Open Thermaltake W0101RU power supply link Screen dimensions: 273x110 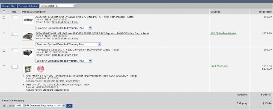click(x=77, y=50)
